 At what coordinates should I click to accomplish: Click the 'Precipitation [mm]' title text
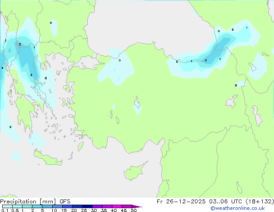tap(28, 202)
